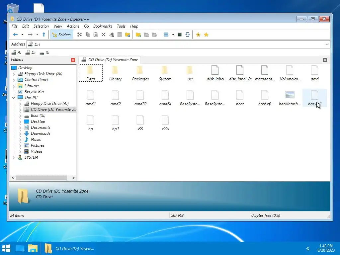The width and height of the screenshot is (340, 255).
Task: Switch to drive A: in drives bar
Action: [x=17, y=52]
